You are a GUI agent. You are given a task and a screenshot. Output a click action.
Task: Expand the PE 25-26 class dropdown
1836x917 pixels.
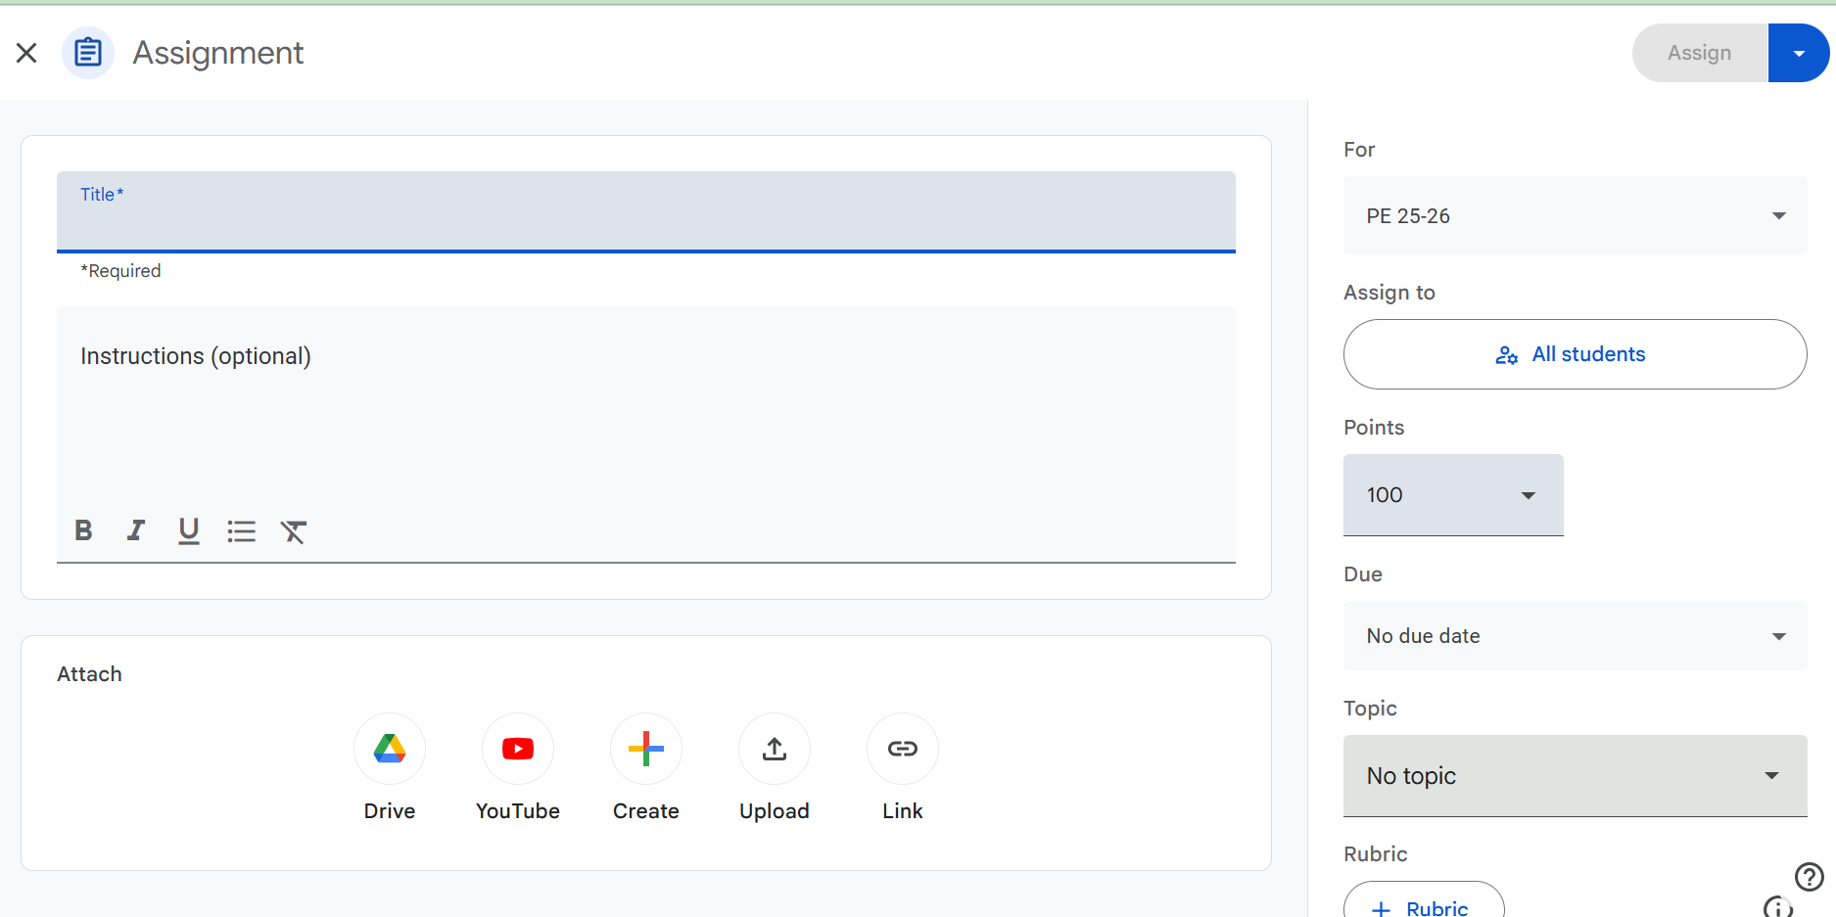[x=1575, y=216]
